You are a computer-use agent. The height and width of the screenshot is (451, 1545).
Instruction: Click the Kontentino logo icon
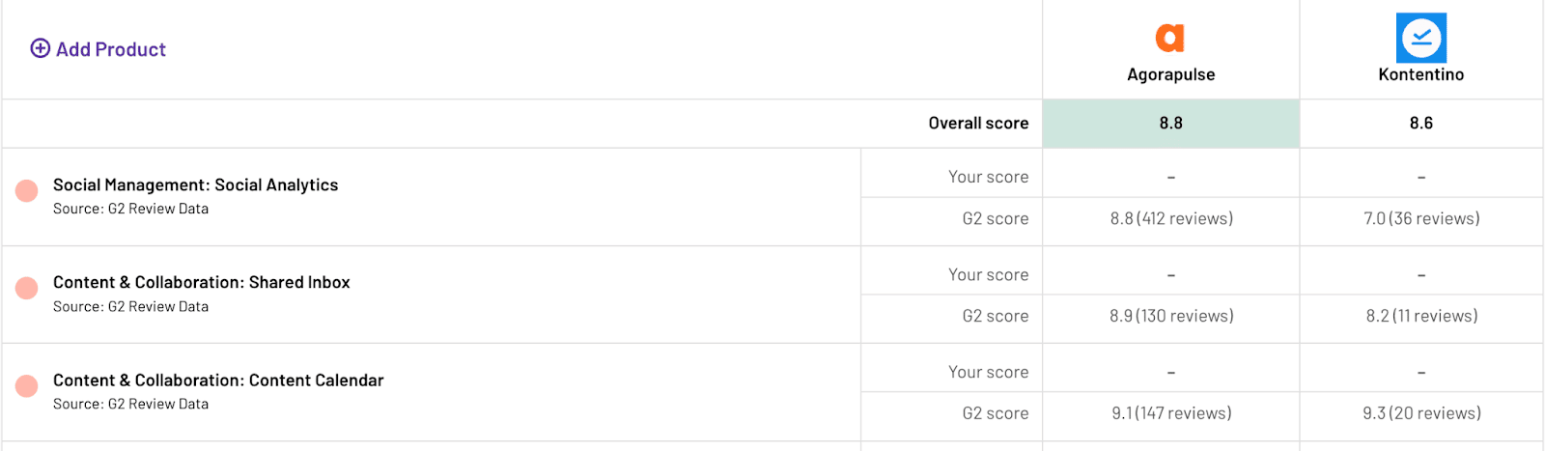click(1421, 38)
